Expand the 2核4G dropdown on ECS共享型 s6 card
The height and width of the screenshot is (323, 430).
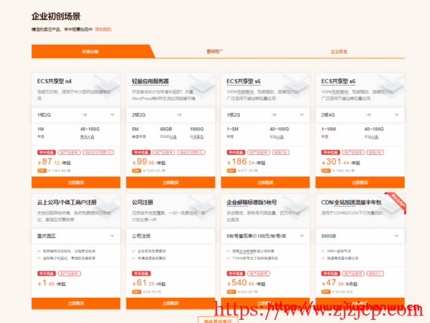[x=360, y=115]
